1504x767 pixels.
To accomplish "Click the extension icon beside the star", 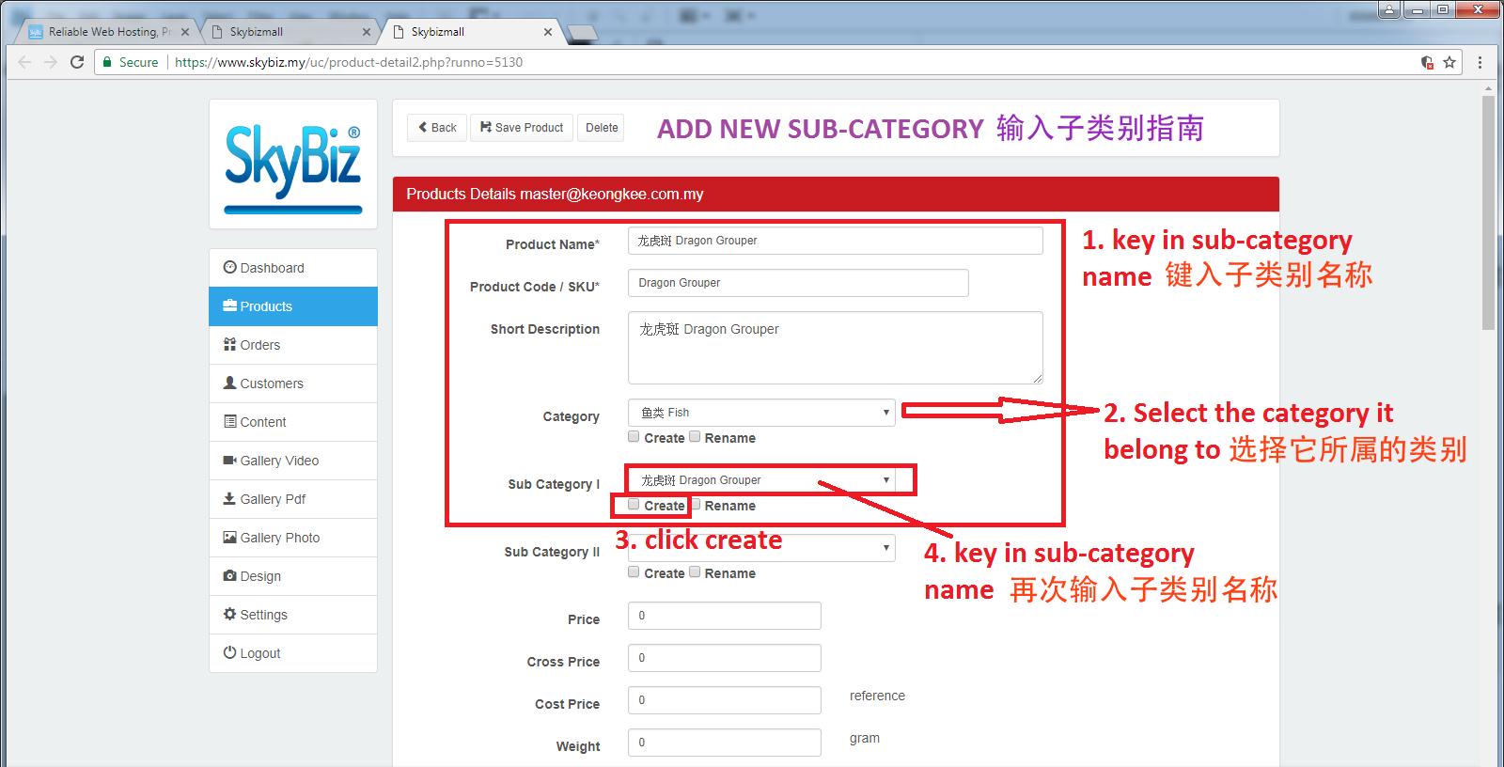I will pyautogui.click(x=1427, y=62).
